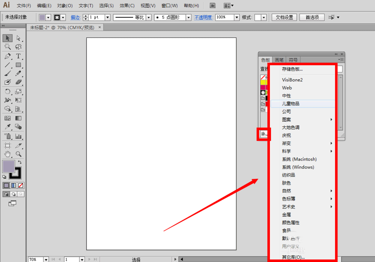The width and height of the screenshot is (375, 262).
Task: Open the 不透明度 transparency link
Action: pos(203,18)
